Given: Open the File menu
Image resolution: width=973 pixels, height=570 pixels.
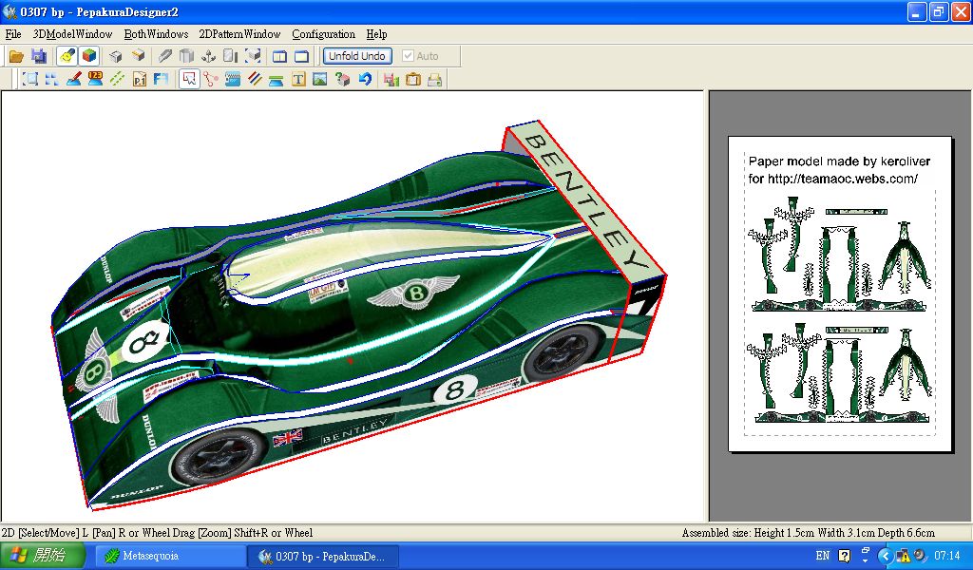Looking at the screenshot, I should [13, 34].
